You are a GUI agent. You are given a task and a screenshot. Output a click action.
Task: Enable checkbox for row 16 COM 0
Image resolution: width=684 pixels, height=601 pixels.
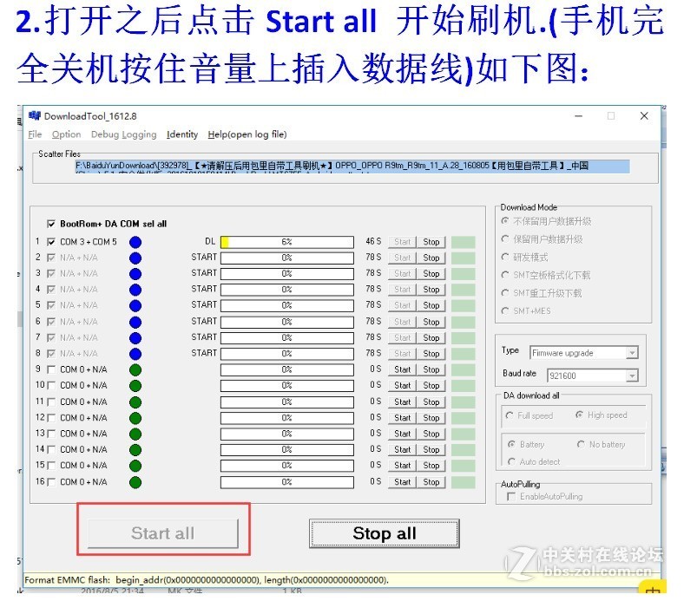click(51, 482)
